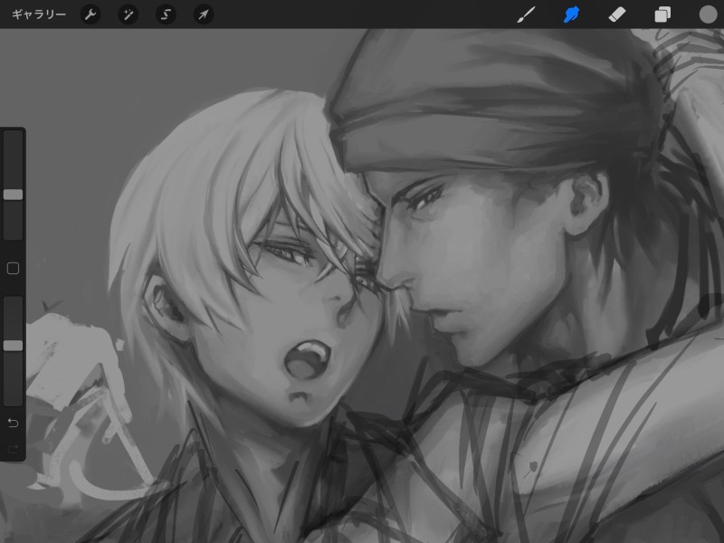This screenshot has width=724, height=543.
Task: Open the ギャラリー gallery
Action: point(39,14)
